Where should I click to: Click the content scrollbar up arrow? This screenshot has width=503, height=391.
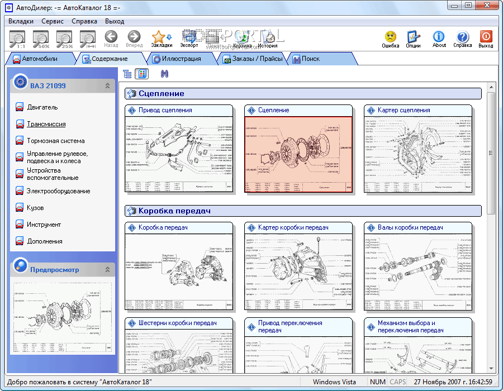(491, 87)
